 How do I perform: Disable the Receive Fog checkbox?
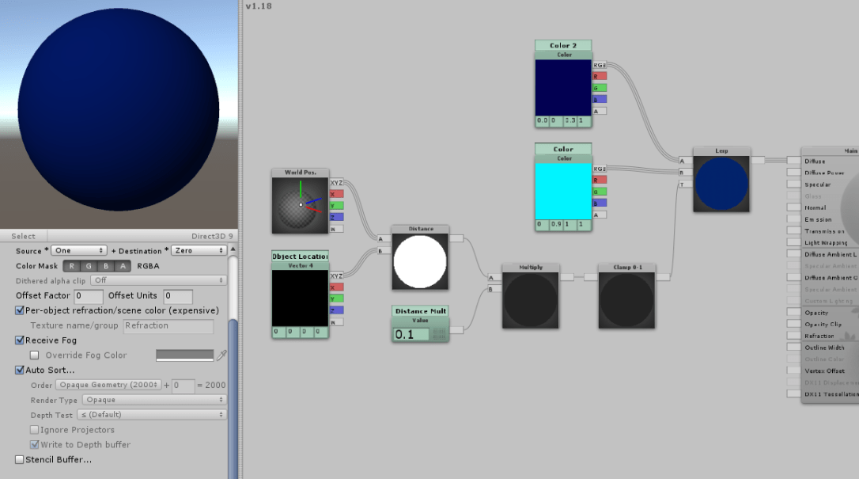pos(20,340)
